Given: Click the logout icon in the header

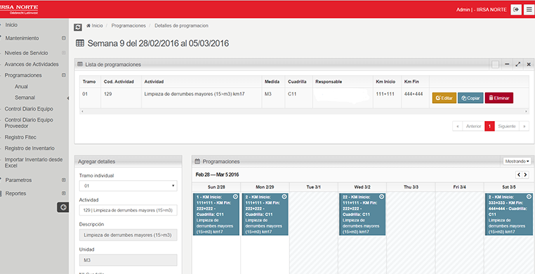Looking at the screenshot, I should pyautogui.click(x=516, y=10).
